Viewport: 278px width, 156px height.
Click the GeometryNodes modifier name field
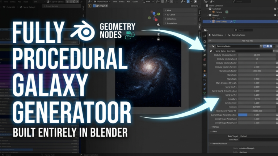[x=237, y=46]
